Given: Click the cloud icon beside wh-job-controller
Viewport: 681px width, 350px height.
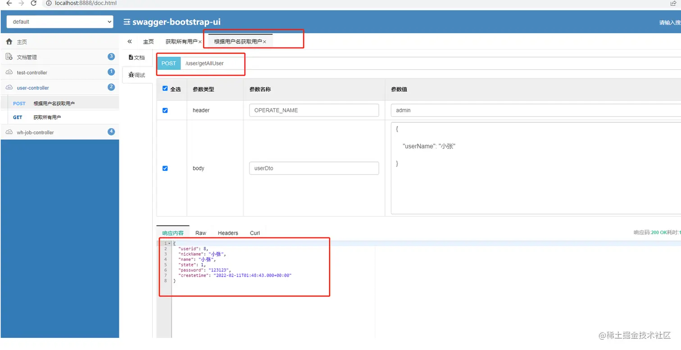Looking at the screenshot, I should (x=9, y=132).
